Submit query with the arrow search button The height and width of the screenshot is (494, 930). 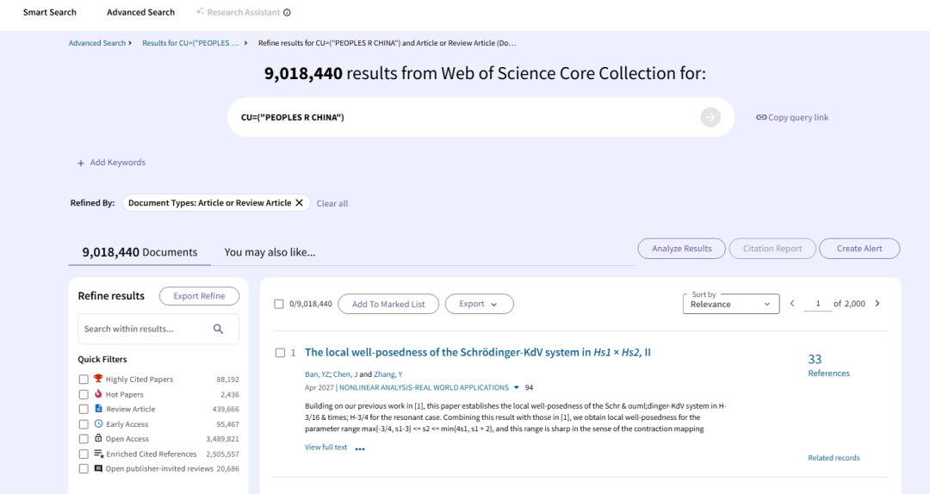pos(710,117)
